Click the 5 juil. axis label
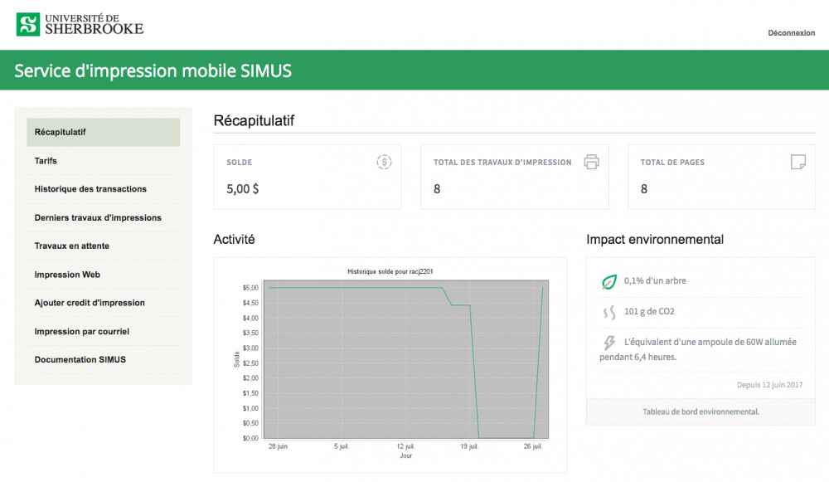The height and width of the screenshot is (482, 829). 342,446
